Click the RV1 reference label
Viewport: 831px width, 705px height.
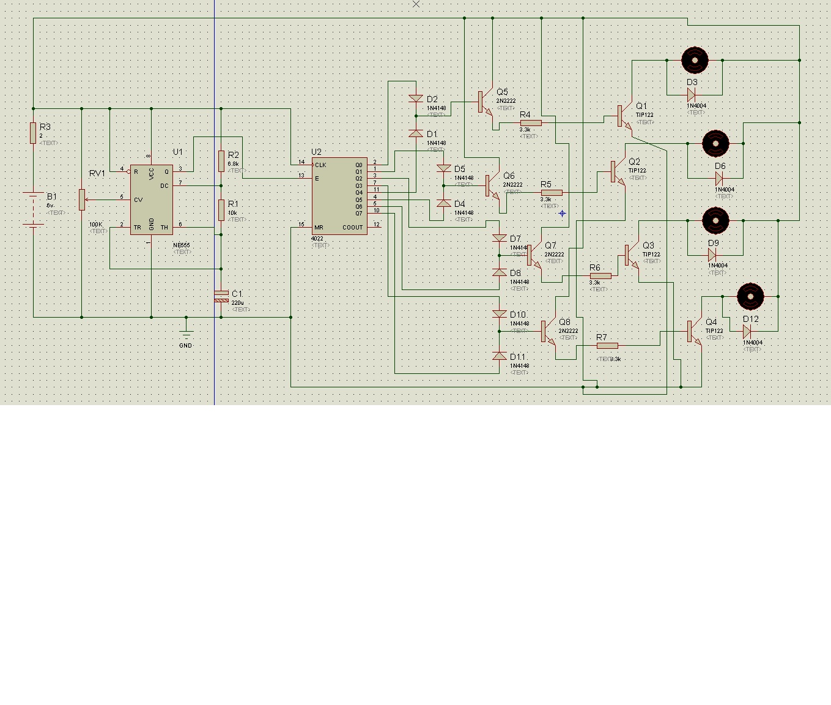tap(97, 173)
